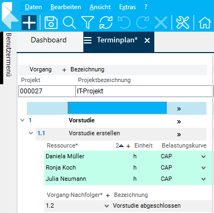Click the Projekt field 000027
This screenshot has width=214, height=213.
click(47, 91)
